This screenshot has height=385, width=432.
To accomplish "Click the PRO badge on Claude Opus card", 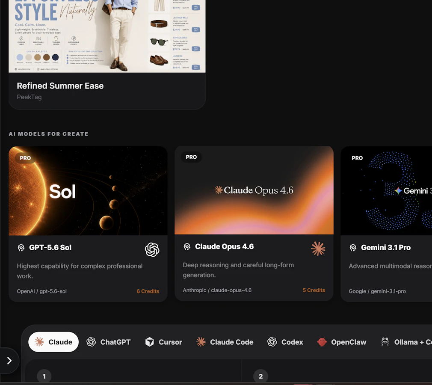I will click(x=191, y=157).
